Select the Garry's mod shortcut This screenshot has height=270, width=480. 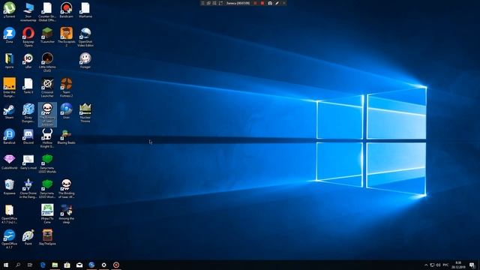(28, 162)
